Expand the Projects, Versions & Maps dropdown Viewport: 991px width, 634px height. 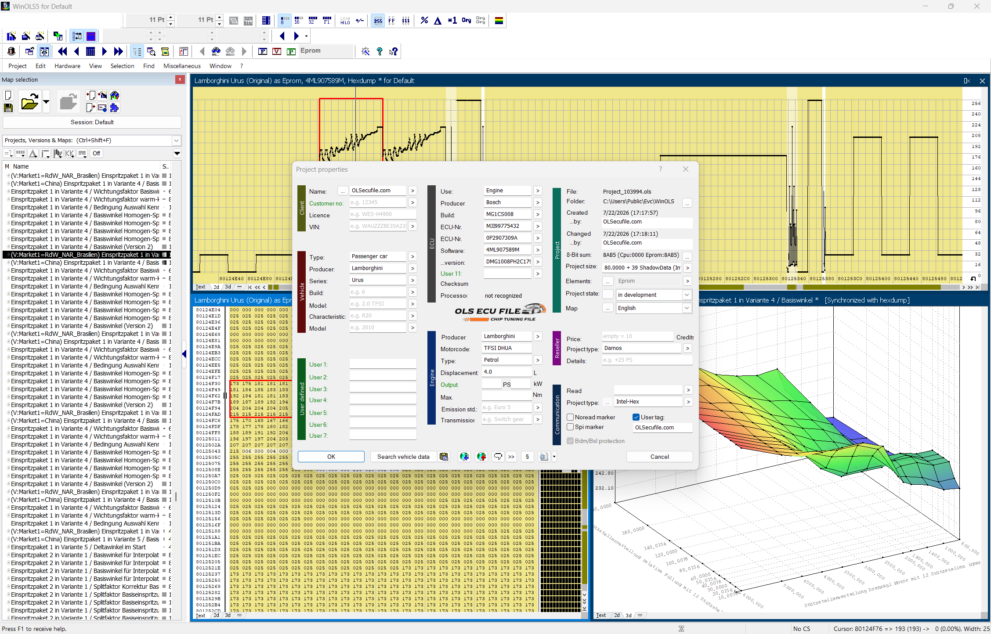point(176,140)
